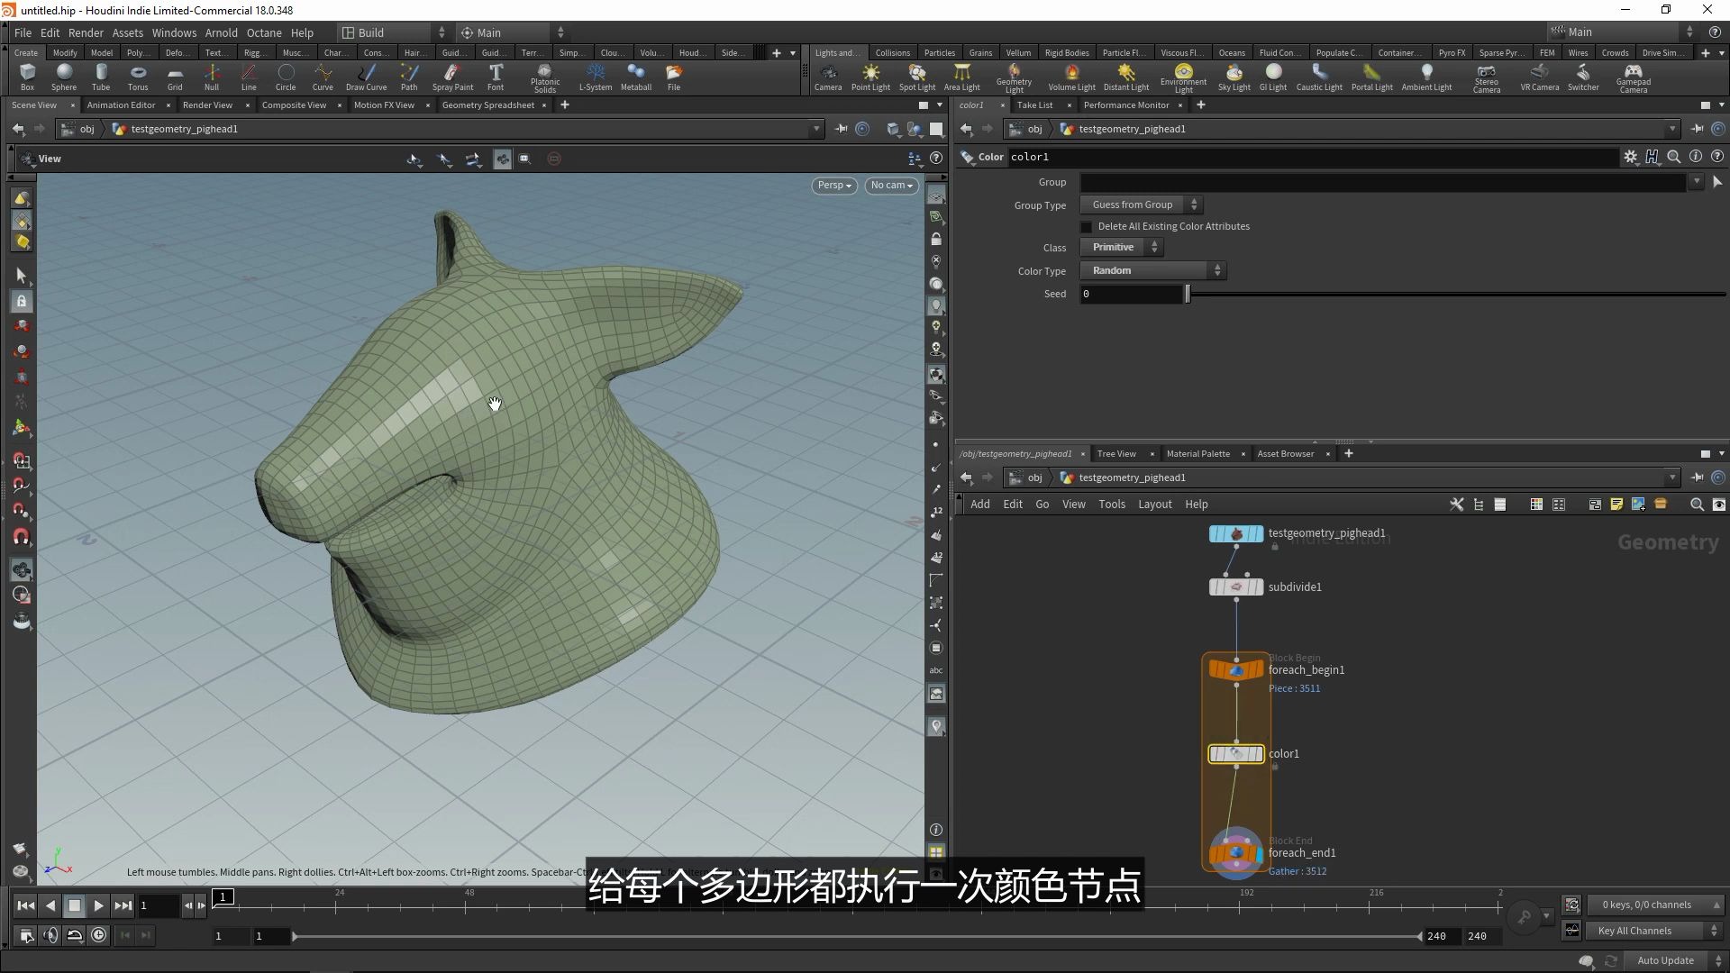Image resolution: width=1730 pixels, height=973 pixels.
Task: Switch to the Geometry Spreadsheet tab
Action: pyautogui.click(x=487, y=105)
